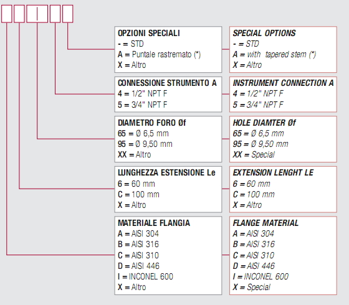This screenshot has width=349, height=305.
Task: Click the DIAMETRO FORO Øf heading
Action: 152,123
